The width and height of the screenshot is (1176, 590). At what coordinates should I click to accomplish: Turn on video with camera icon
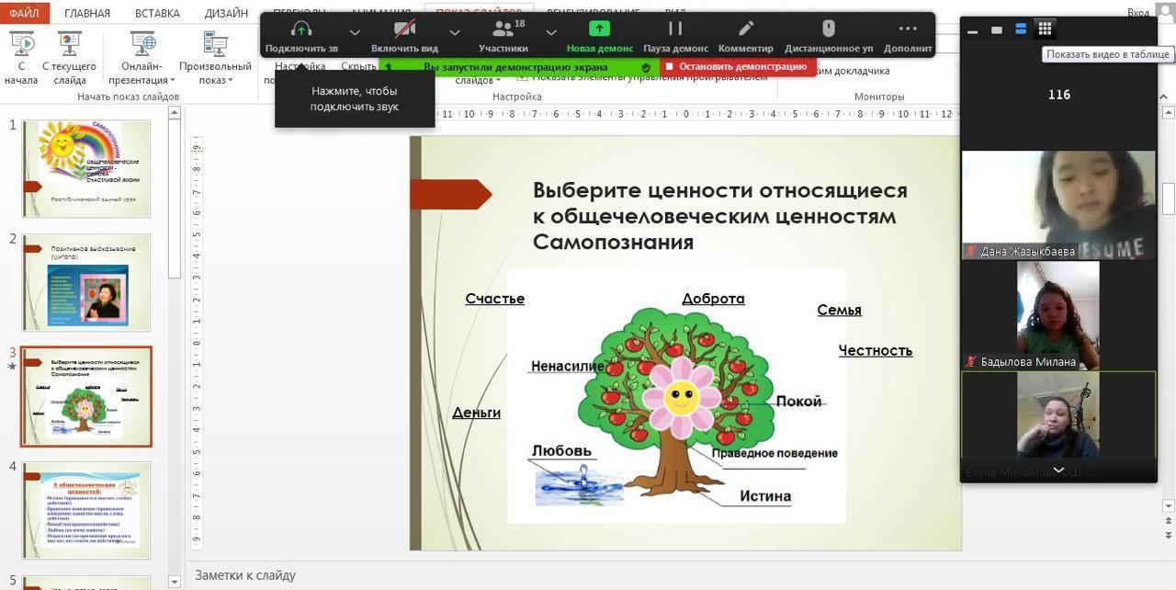[x=404, y=29]
